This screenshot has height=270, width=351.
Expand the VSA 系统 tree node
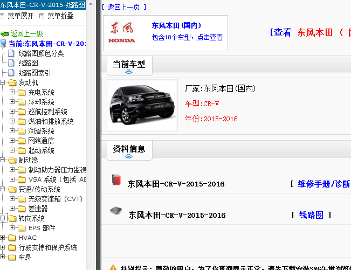(x=12, y=179)
